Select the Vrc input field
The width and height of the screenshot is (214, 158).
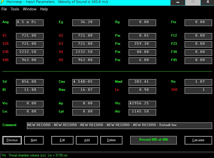[x=30, y=104]
